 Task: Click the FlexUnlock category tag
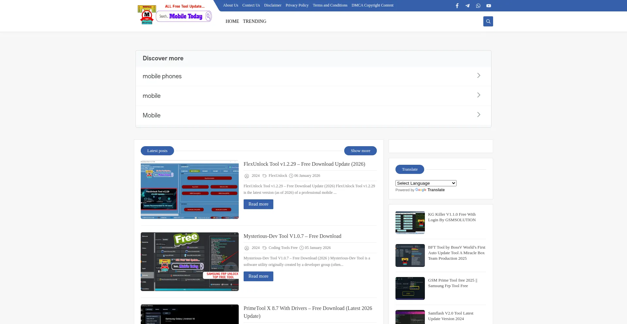coord(278,176)
